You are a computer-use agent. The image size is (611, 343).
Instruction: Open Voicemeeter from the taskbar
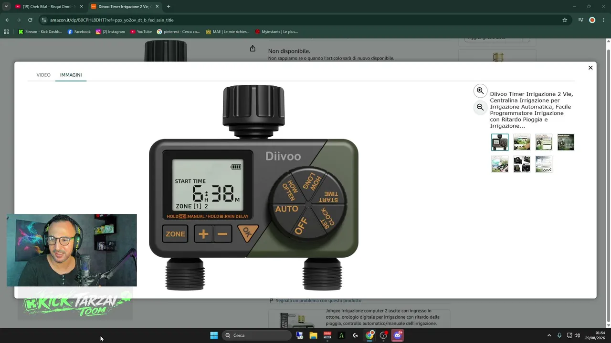pyautogui.click(x=327, y=335)
